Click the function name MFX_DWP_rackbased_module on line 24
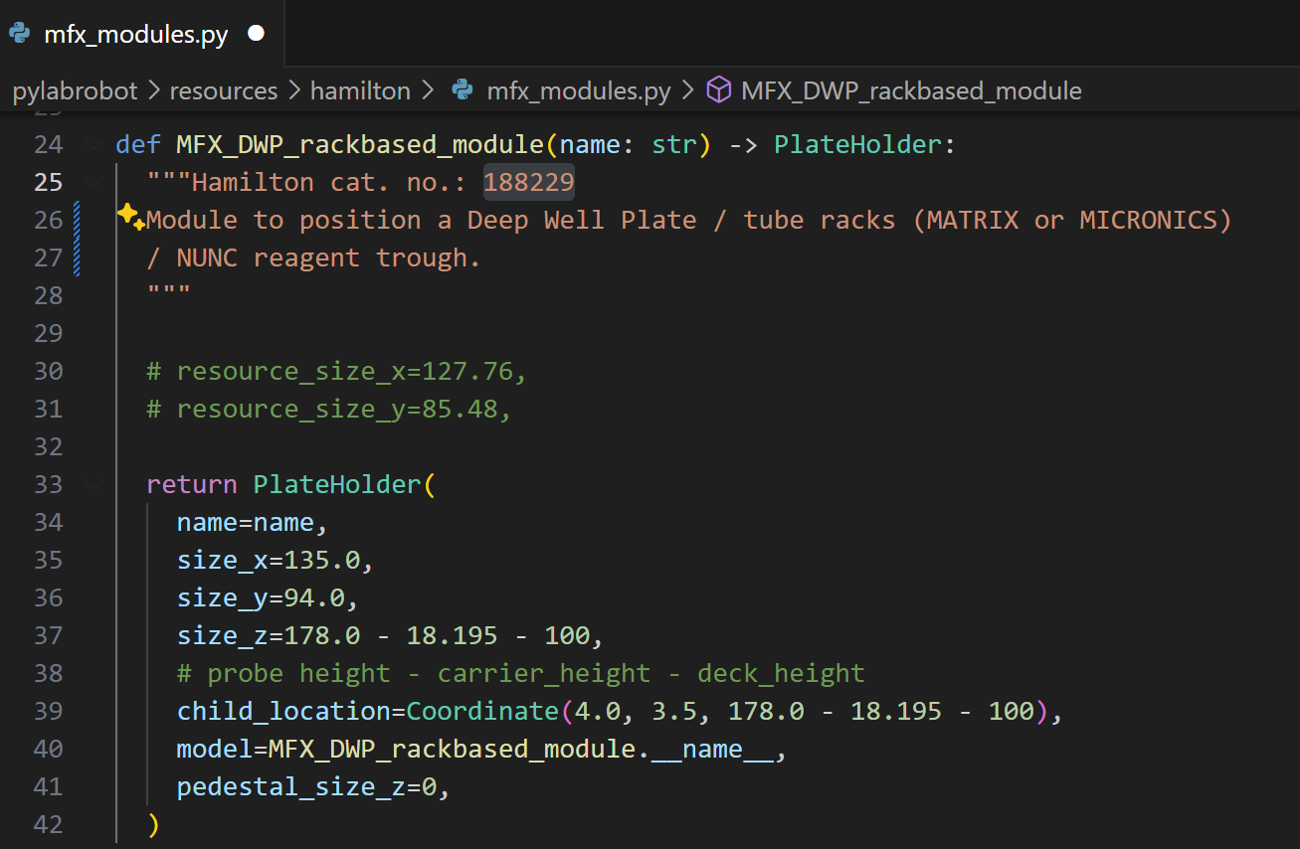This screenshot has width=1300, height=849. 360,145
